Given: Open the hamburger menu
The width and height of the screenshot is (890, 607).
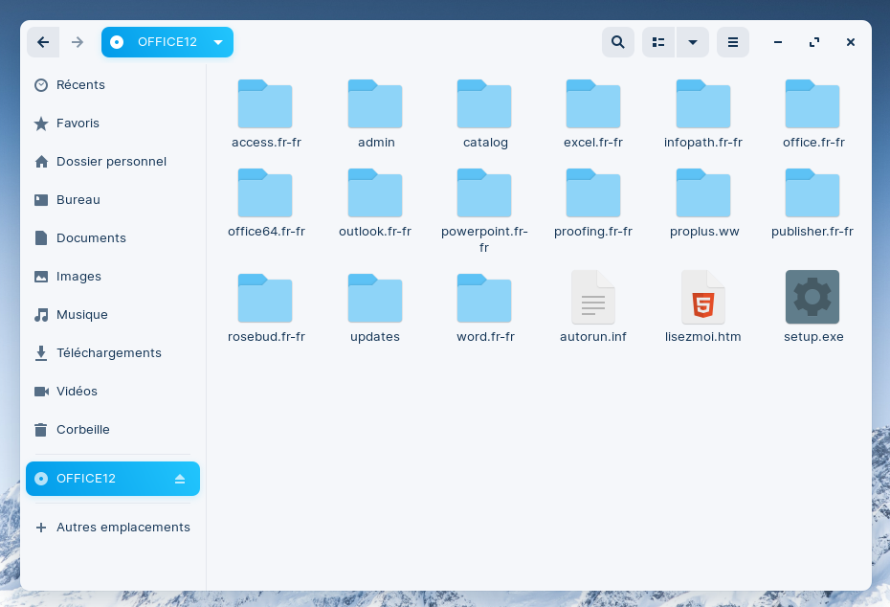Looking at the screenshot, I should [x=733, y=42].
